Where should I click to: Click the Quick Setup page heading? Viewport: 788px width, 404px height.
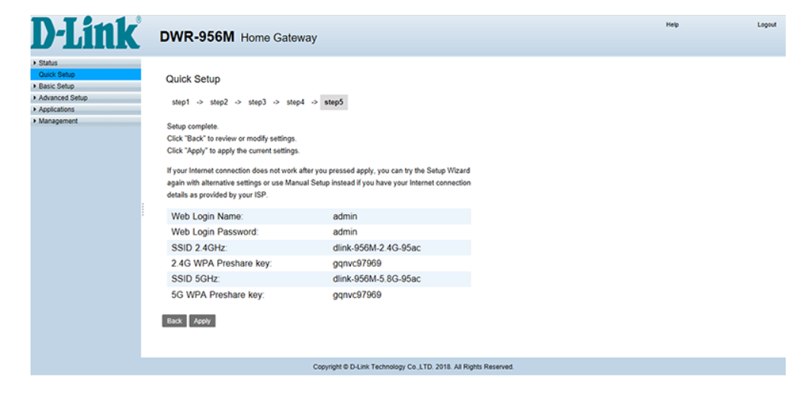[193, 79]
